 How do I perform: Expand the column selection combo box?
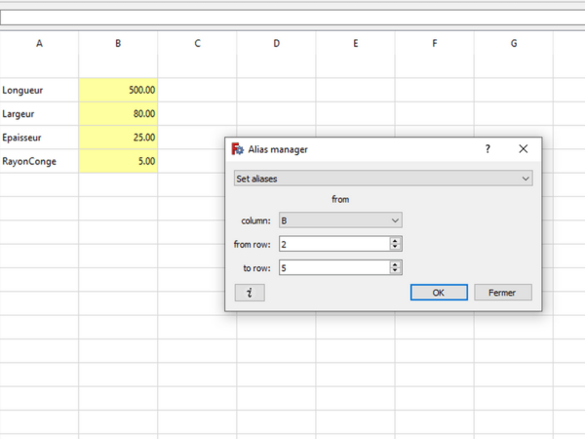pyautogui.click(x=339, y=220)
